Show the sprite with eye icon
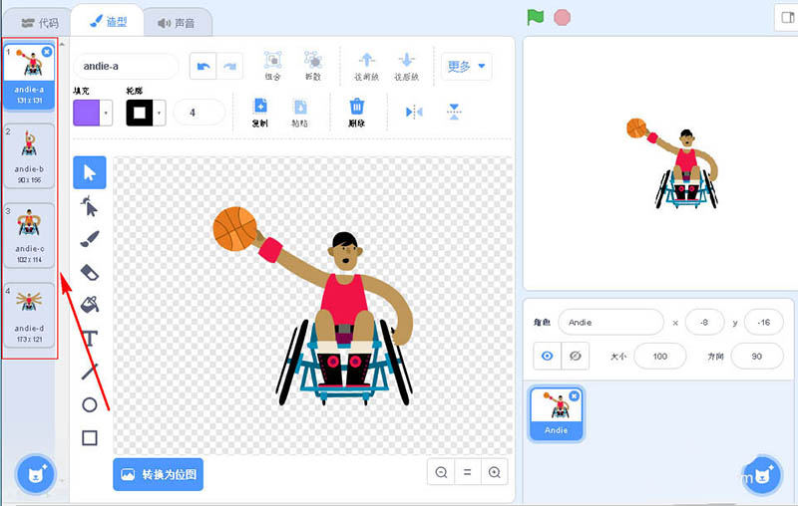 [547, 356]
